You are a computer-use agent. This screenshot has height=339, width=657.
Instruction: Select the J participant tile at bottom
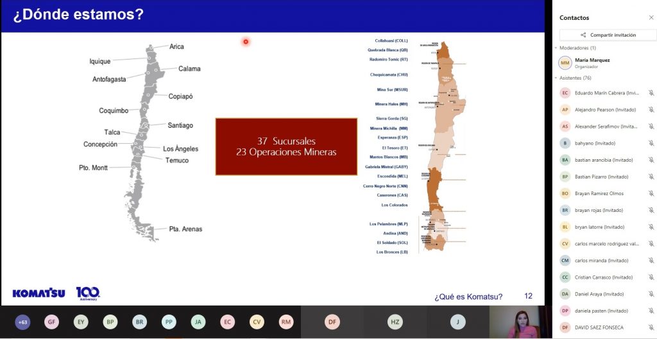(x=458, y=322)
